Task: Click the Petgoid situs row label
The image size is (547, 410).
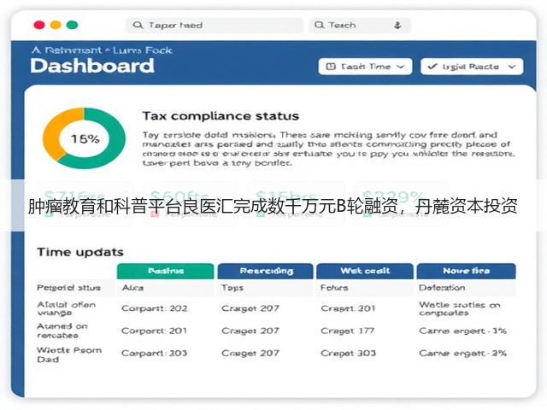Action: tap(68, 288)
